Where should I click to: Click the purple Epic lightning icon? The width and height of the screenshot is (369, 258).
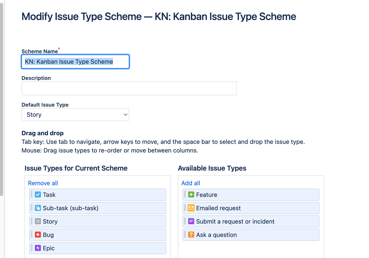tap(38, 248)
